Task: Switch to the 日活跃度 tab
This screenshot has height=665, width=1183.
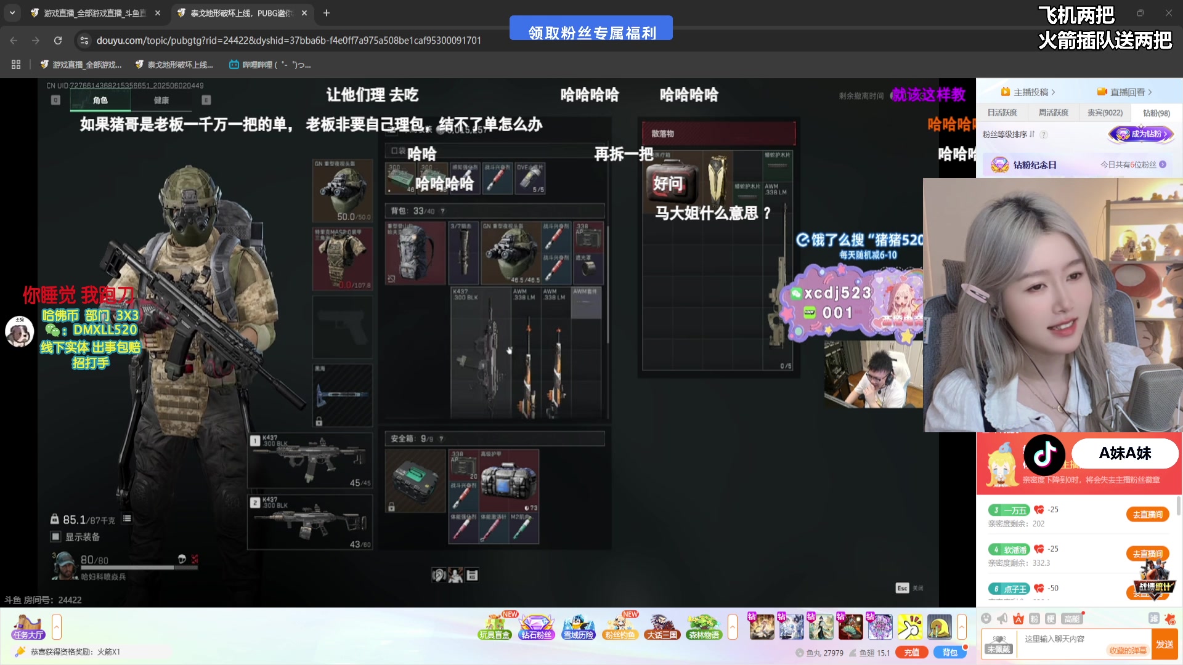Action: (1002, 113)
